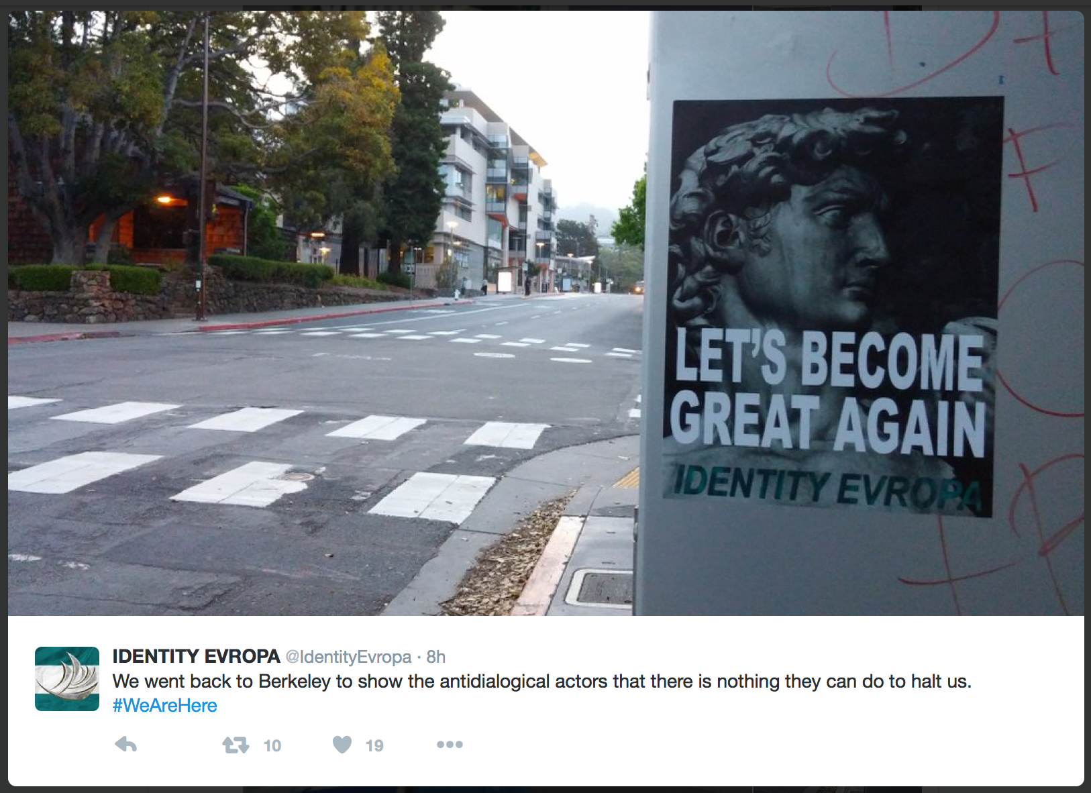Visit the @IdentityEvropa handle link

(x=348, y=657)
